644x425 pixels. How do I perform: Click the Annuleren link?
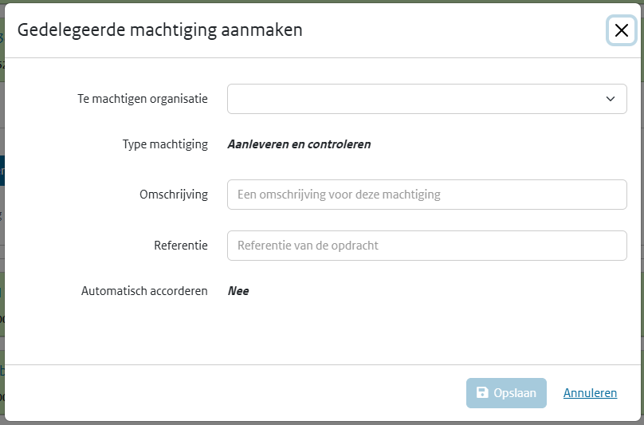pyautogui.click(x=590, y=393)
